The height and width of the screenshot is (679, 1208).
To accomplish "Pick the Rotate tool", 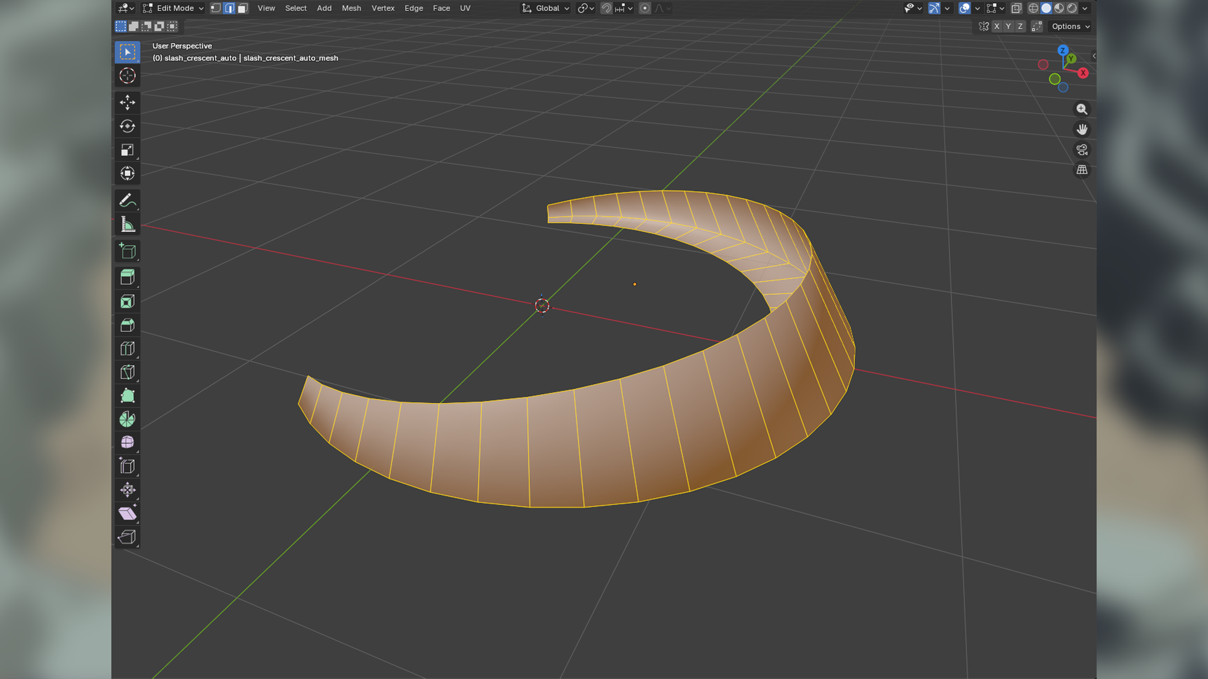I will 127,126.
